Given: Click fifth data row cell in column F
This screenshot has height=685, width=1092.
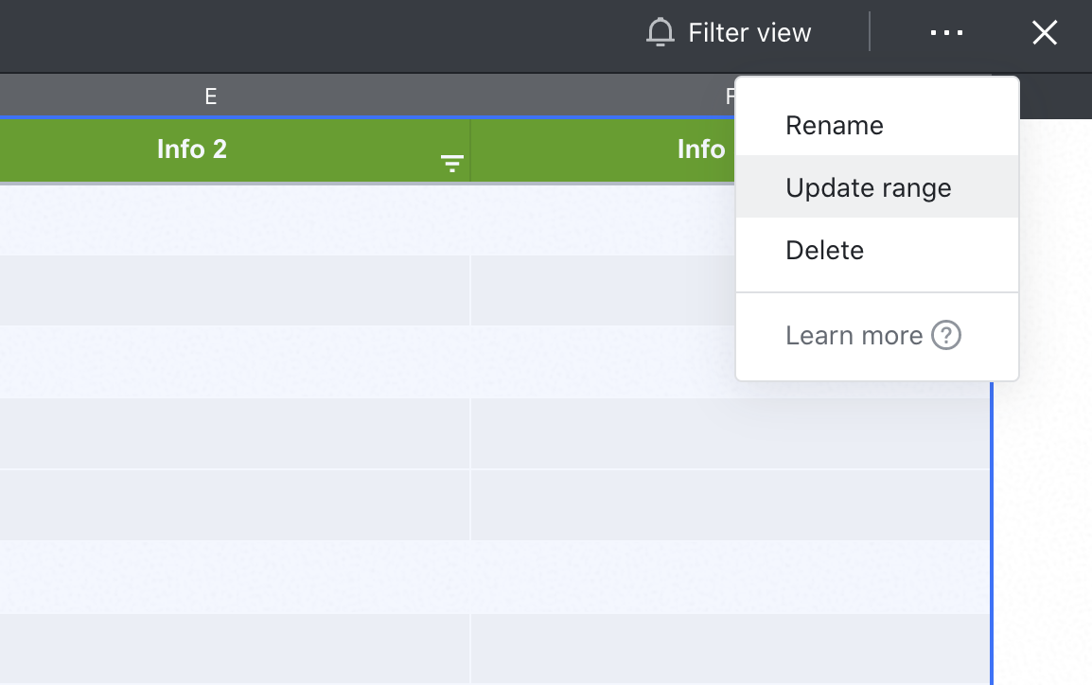Looking at the screenshot, I should (729, 505).
